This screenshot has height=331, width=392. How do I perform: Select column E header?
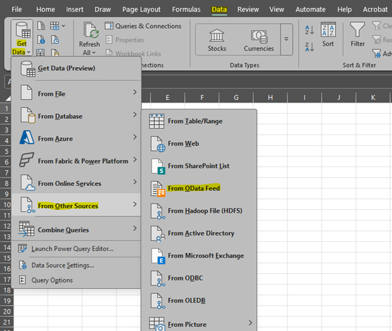[x=167, y=98]
